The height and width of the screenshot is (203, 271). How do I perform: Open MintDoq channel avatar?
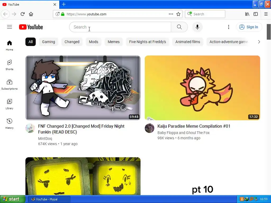coord(30,128)
